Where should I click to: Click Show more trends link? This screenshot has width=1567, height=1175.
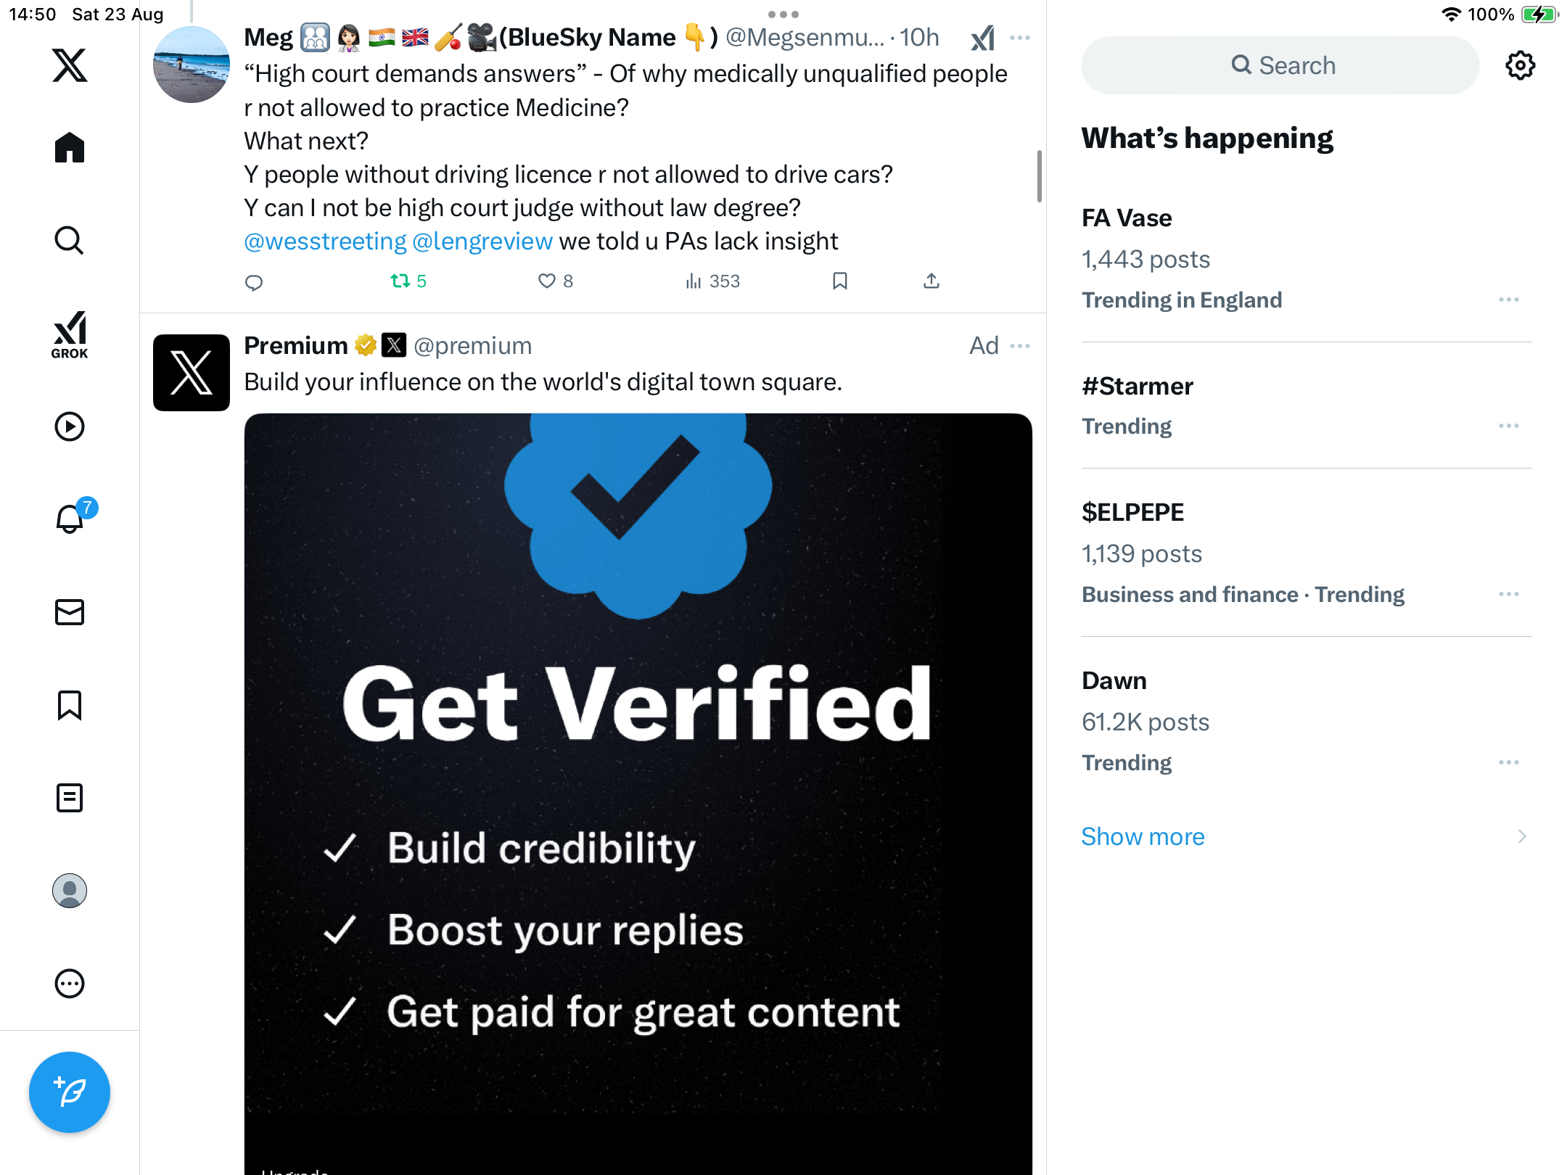tap(1143, 836)
